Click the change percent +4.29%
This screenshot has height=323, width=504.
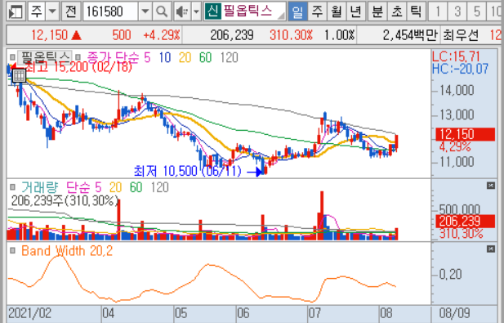click(x=162, y=34)
